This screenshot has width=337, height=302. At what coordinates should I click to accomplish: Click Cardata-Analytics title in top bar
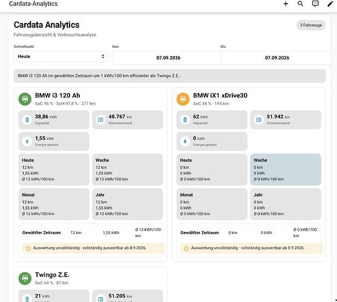click(33, 4)
